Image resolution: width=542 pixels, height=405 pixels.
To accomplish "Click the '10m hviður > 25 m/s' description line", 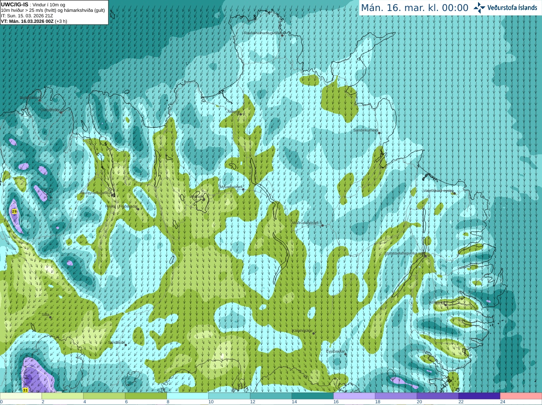I will pyautogui.click(x=53, y=10).
